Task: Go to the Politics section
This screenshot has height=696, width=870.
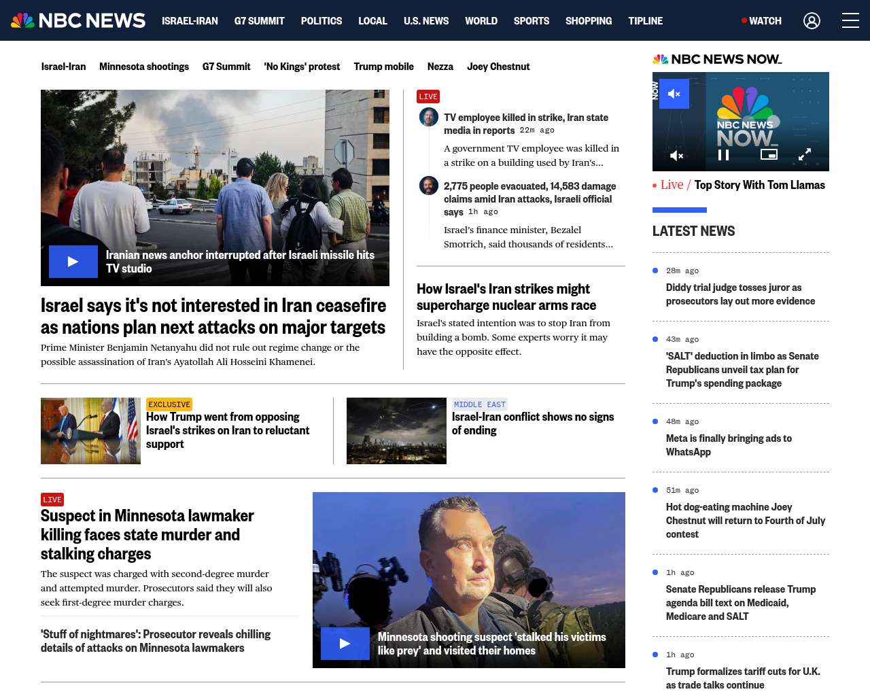Action: pos(321,21)
